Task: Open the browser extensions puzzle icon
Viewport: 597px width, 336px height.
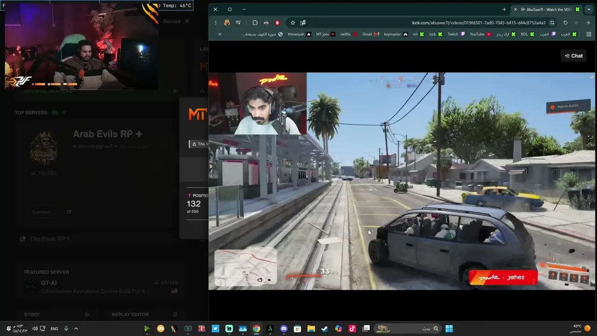Action: coord(255,22)
